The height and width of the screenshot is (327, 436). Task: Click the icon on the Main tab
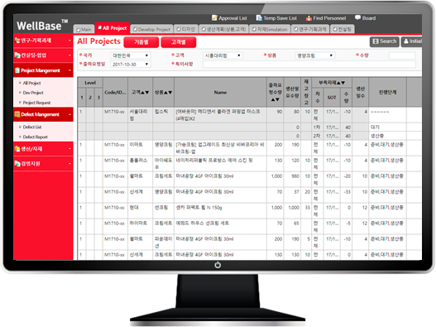[x=78, y=30]
